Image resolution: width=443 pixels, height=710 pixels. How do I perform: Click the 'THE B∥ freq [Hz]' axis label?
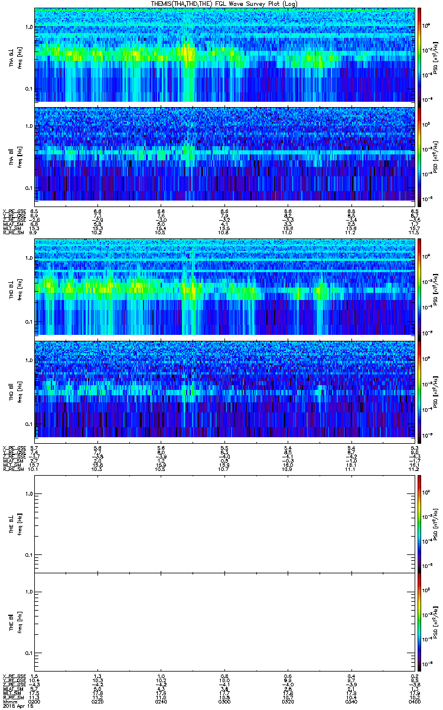[14, 621]
